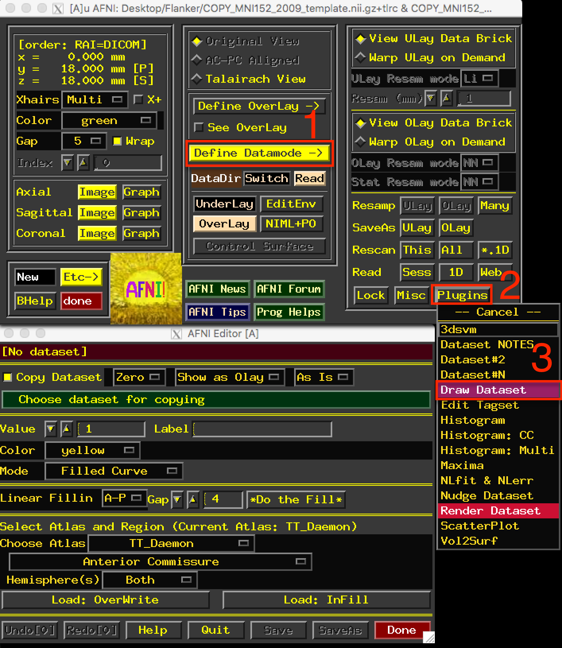The width and height of the screenshot is (562, 648).
Task: Decrease editor Value with down arrow
Action: [x=50, y=429]
